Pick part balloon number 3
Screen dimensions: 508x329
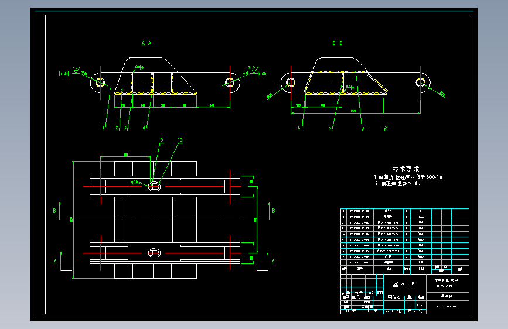pos(125,128)
